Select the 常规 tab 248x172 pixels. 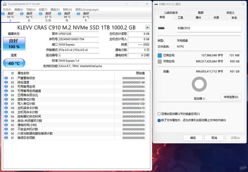pos(162,17)
